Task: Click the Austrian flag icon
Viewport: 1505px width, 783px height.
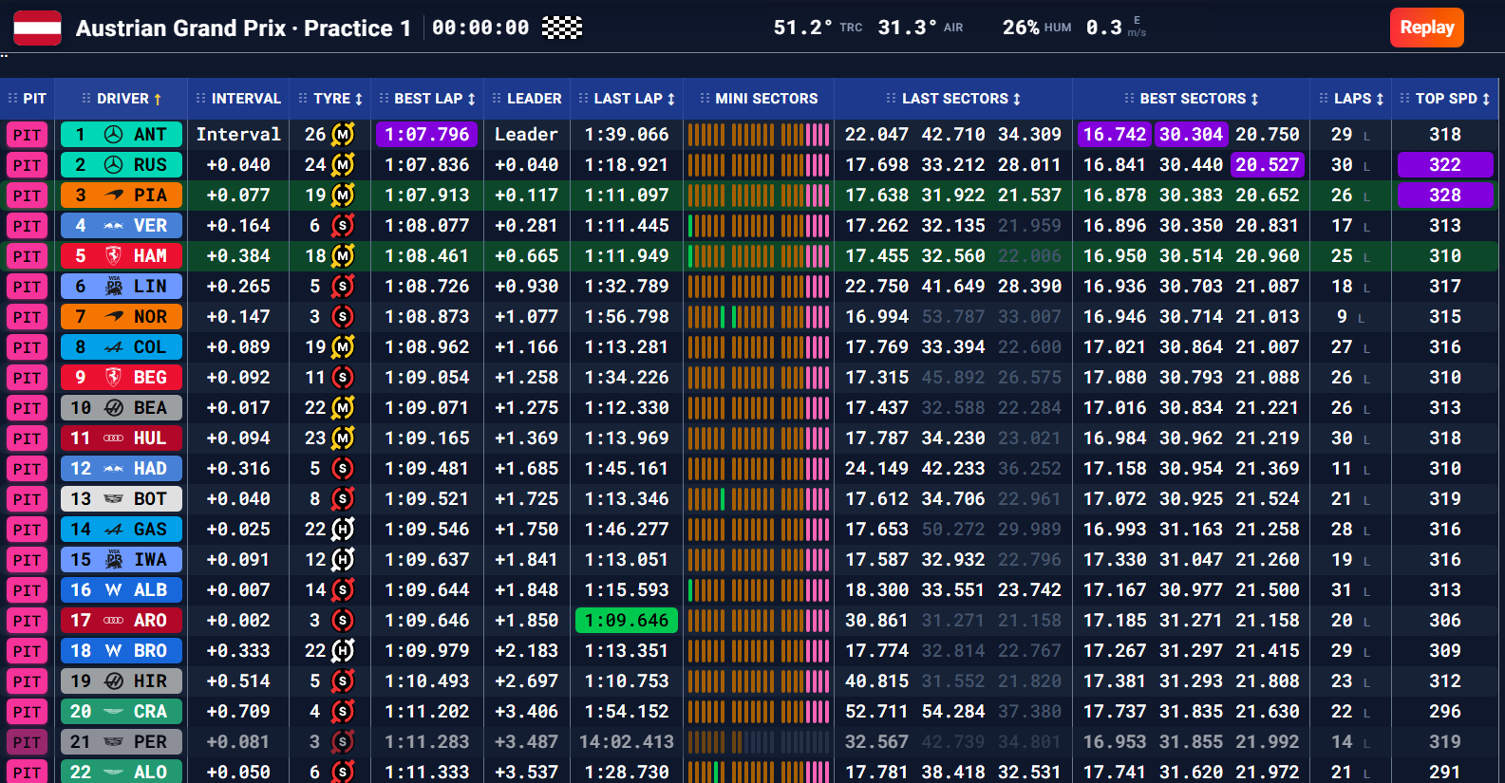Action: coord(37,28)
